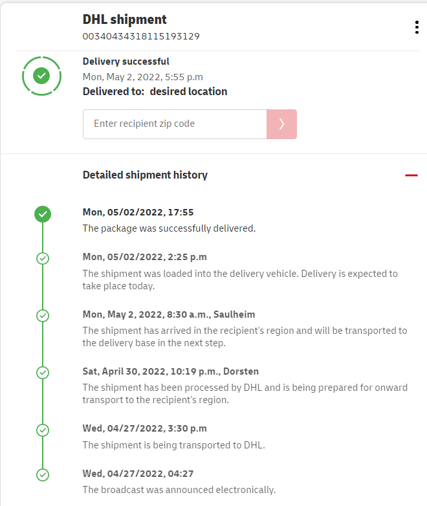Click the shipment tracking number 00340434318115193129
Screen dimensions: 427x506
[x=141, y=36]
